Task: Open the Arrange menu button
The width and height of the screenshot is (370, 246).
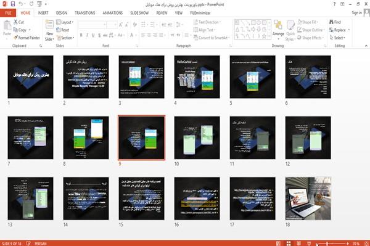Action: coord(278,29)
